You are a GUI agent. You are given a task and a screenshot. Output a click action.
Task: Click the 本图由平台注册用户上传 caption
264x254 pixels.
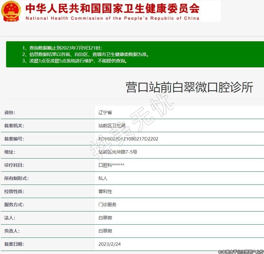(x=241, y=252)
